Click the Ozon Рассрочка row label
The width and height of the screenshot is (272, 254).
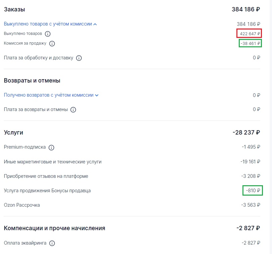pyautogui.click(x=22, y=205)
